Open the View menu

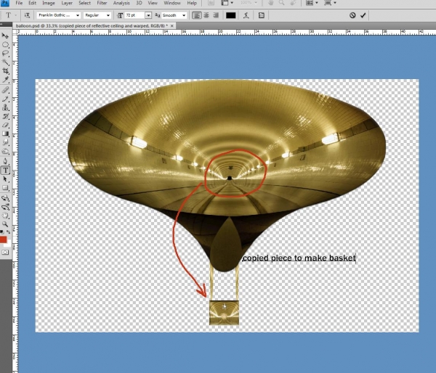153,3
